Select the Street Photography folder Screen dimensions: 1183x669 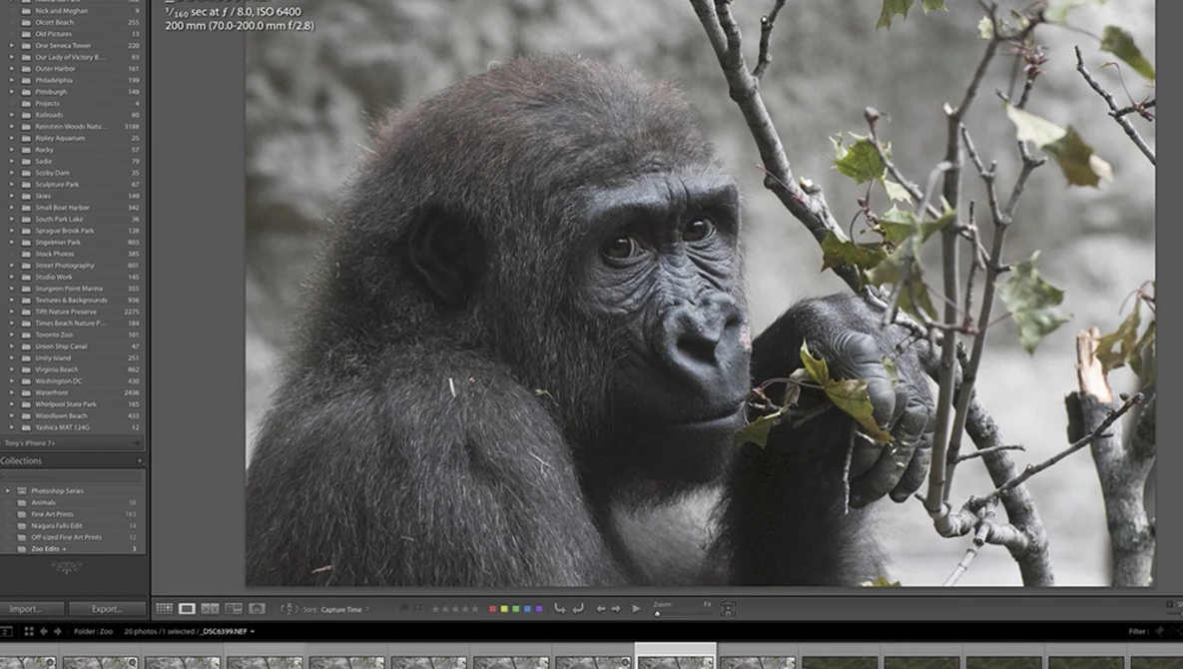click(73, 266)
